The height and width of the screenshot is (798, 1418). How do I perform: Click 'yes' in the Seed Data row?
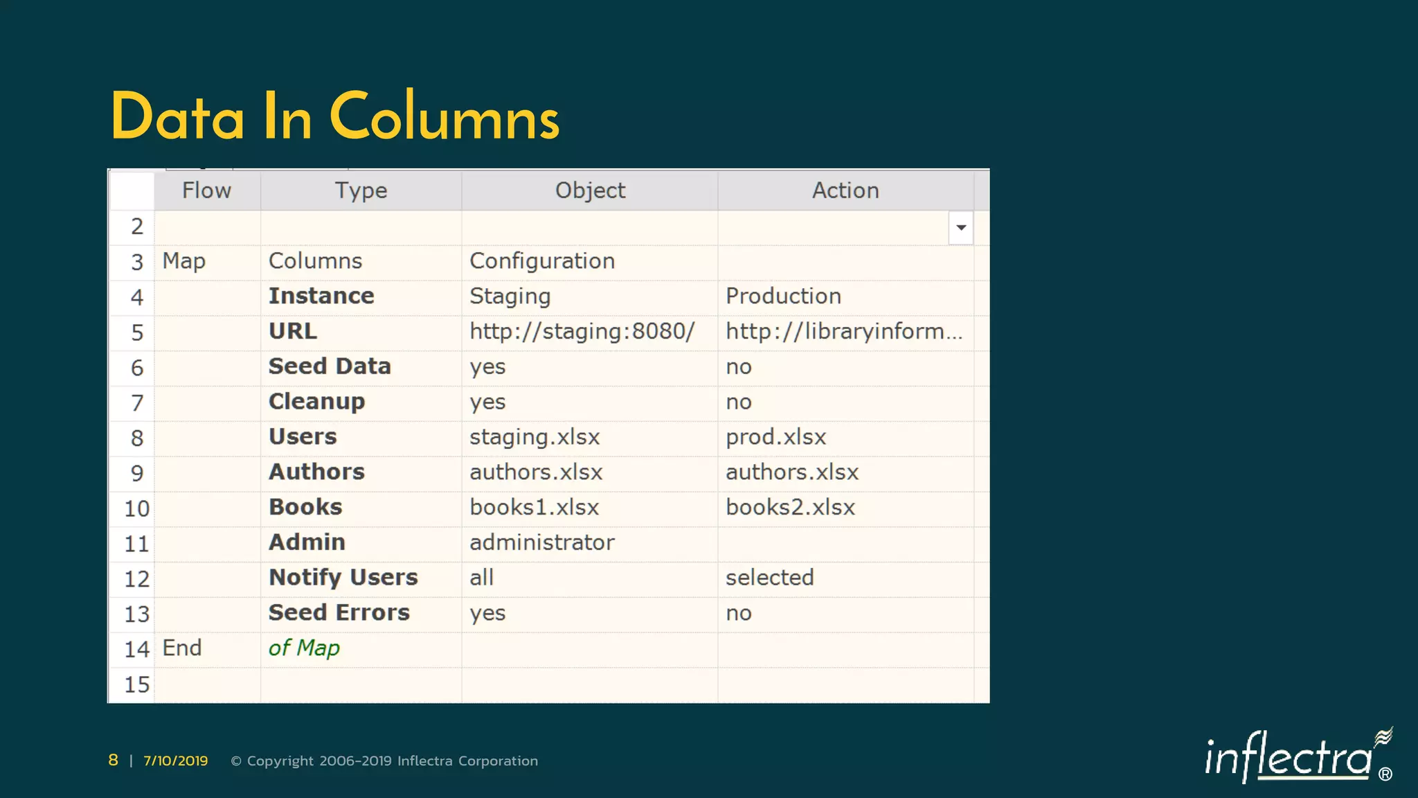click(x=590, y=369)
